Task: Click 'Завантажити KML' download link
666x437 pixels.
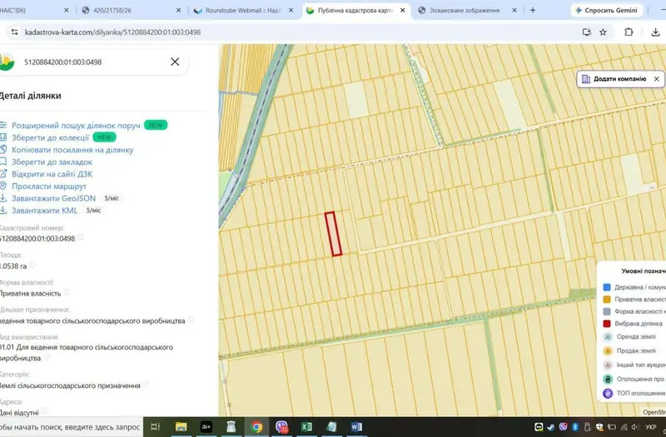Action: click(45, 211)
